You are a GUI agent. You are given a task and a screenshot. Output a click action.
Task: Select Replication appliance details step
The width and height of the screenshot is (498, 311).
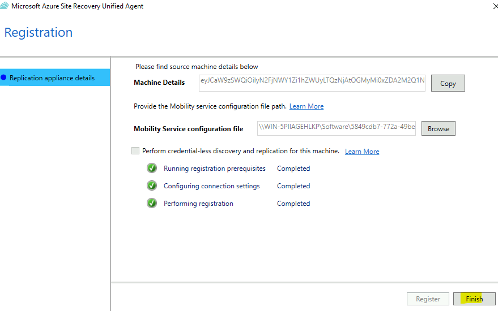(55, 77)
